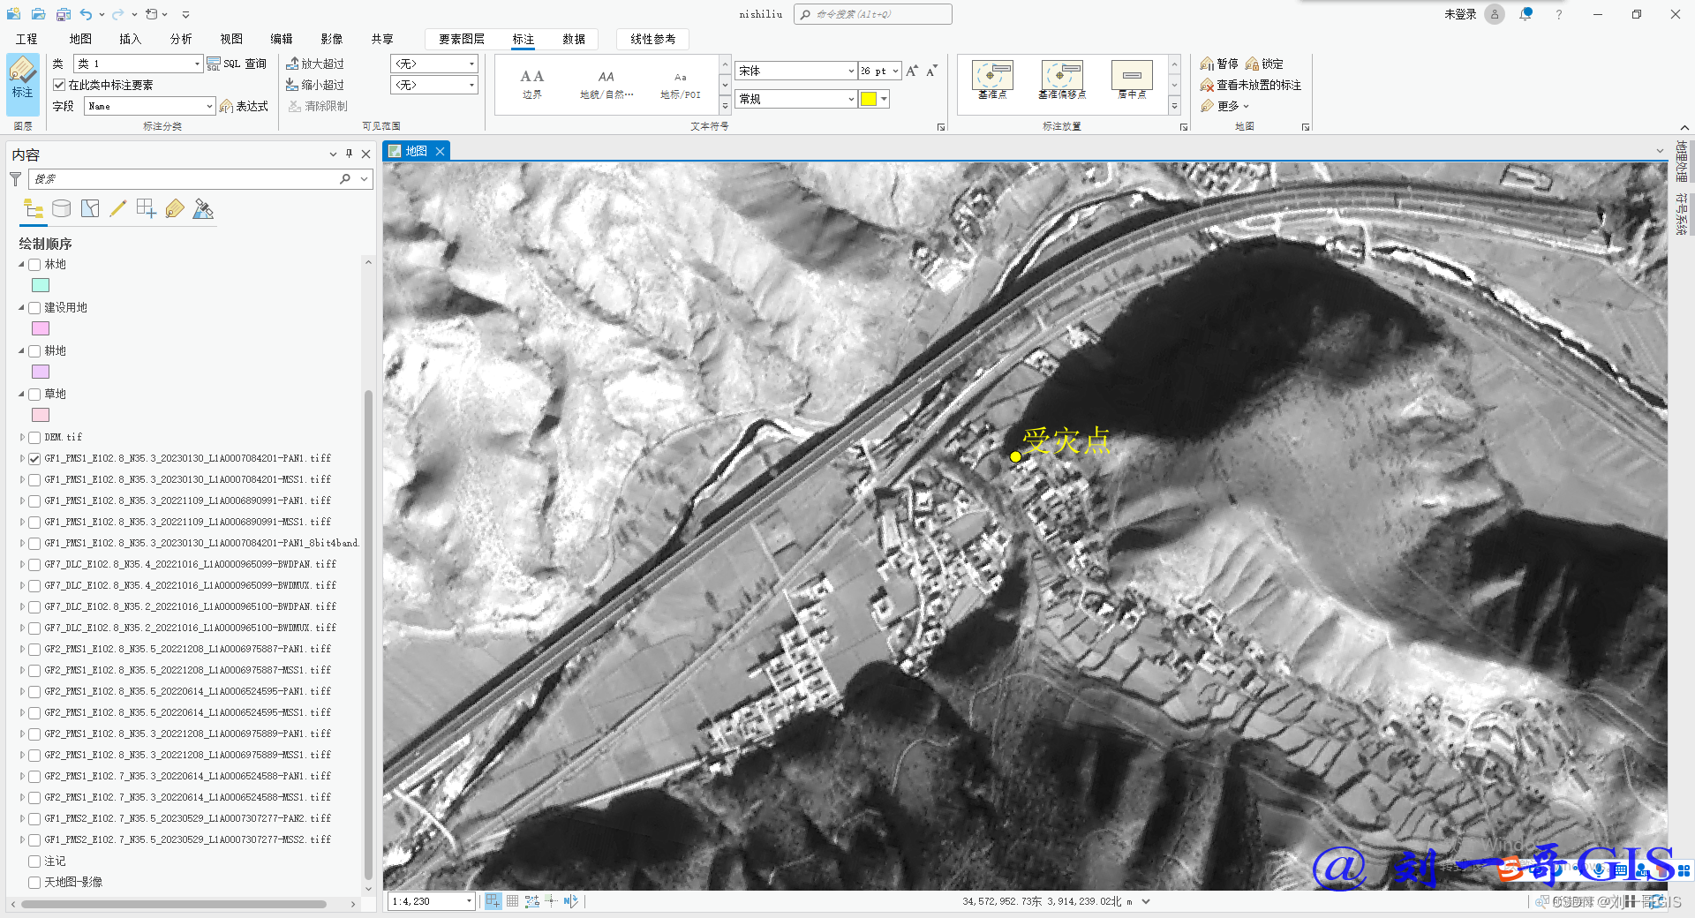The width and height of the screenshot is (1695, 918).
Task: Open project with the folder icon
Action: [x=39, y=14]
